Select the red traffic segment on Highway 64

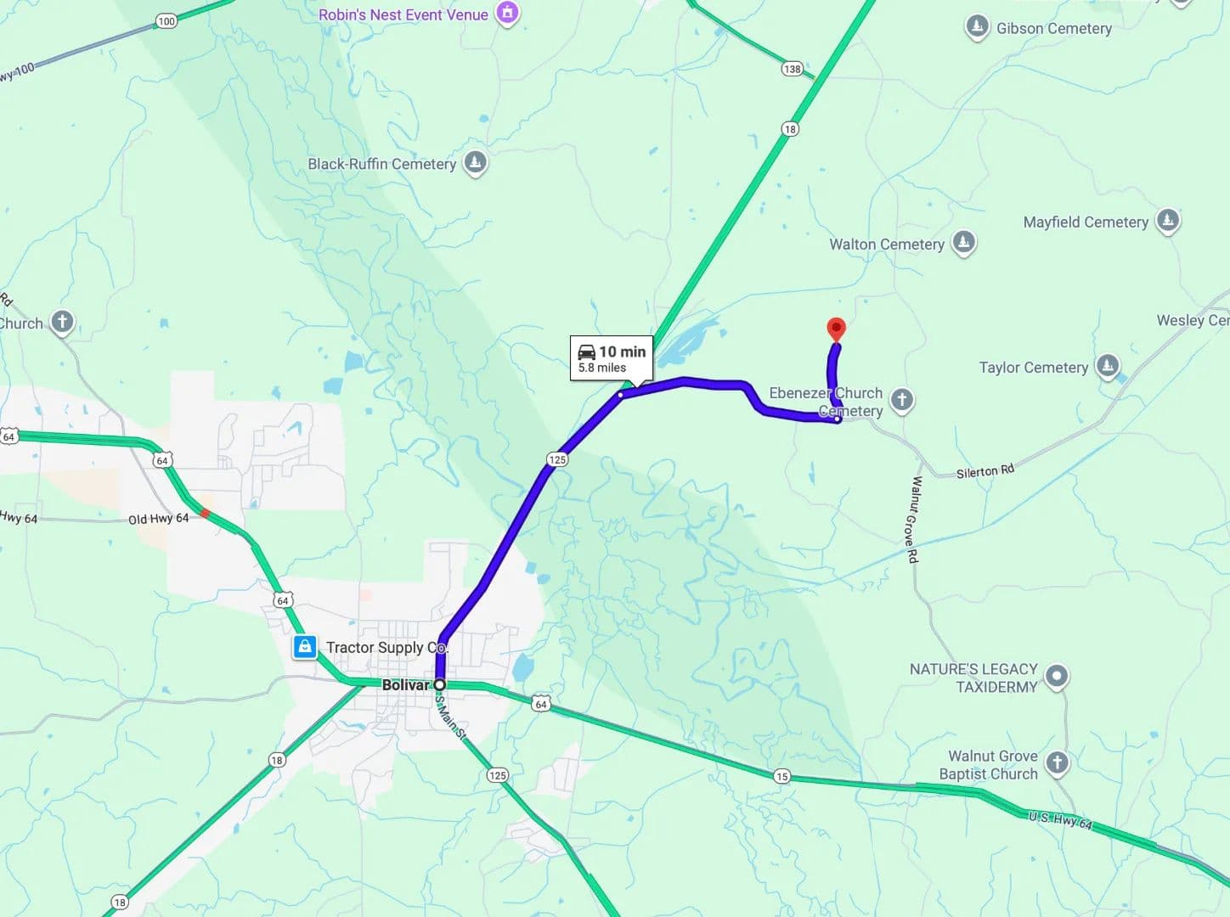coord(205,513)
